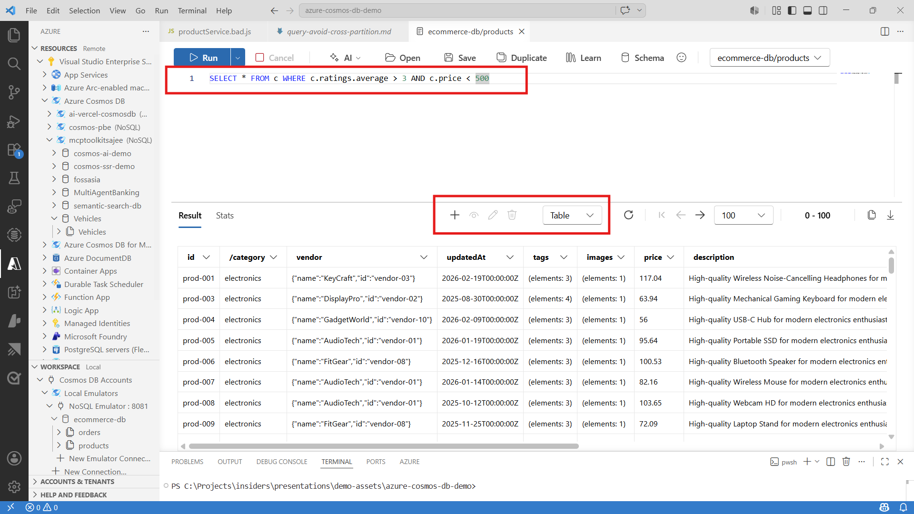Download the query results
This screenshot has height=514, width=914.
tap(890, 215)
